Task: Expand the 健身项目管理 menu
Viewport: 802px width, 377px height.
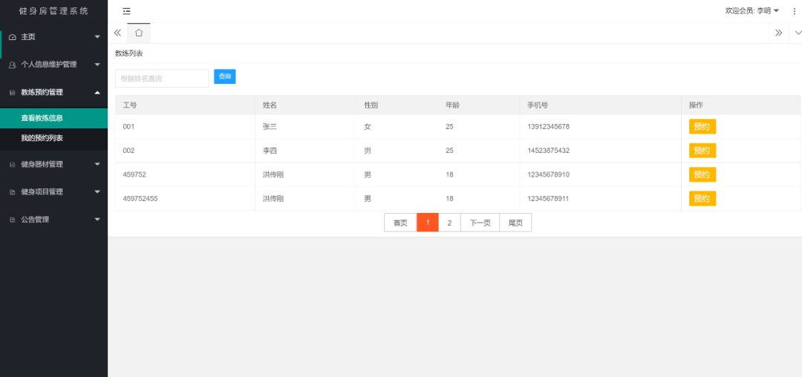Action: point(53,191)
